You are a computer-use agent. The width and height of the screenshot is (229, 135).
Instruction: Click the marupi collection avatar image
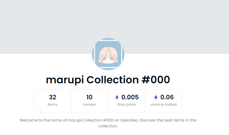[x=108, y=54]
